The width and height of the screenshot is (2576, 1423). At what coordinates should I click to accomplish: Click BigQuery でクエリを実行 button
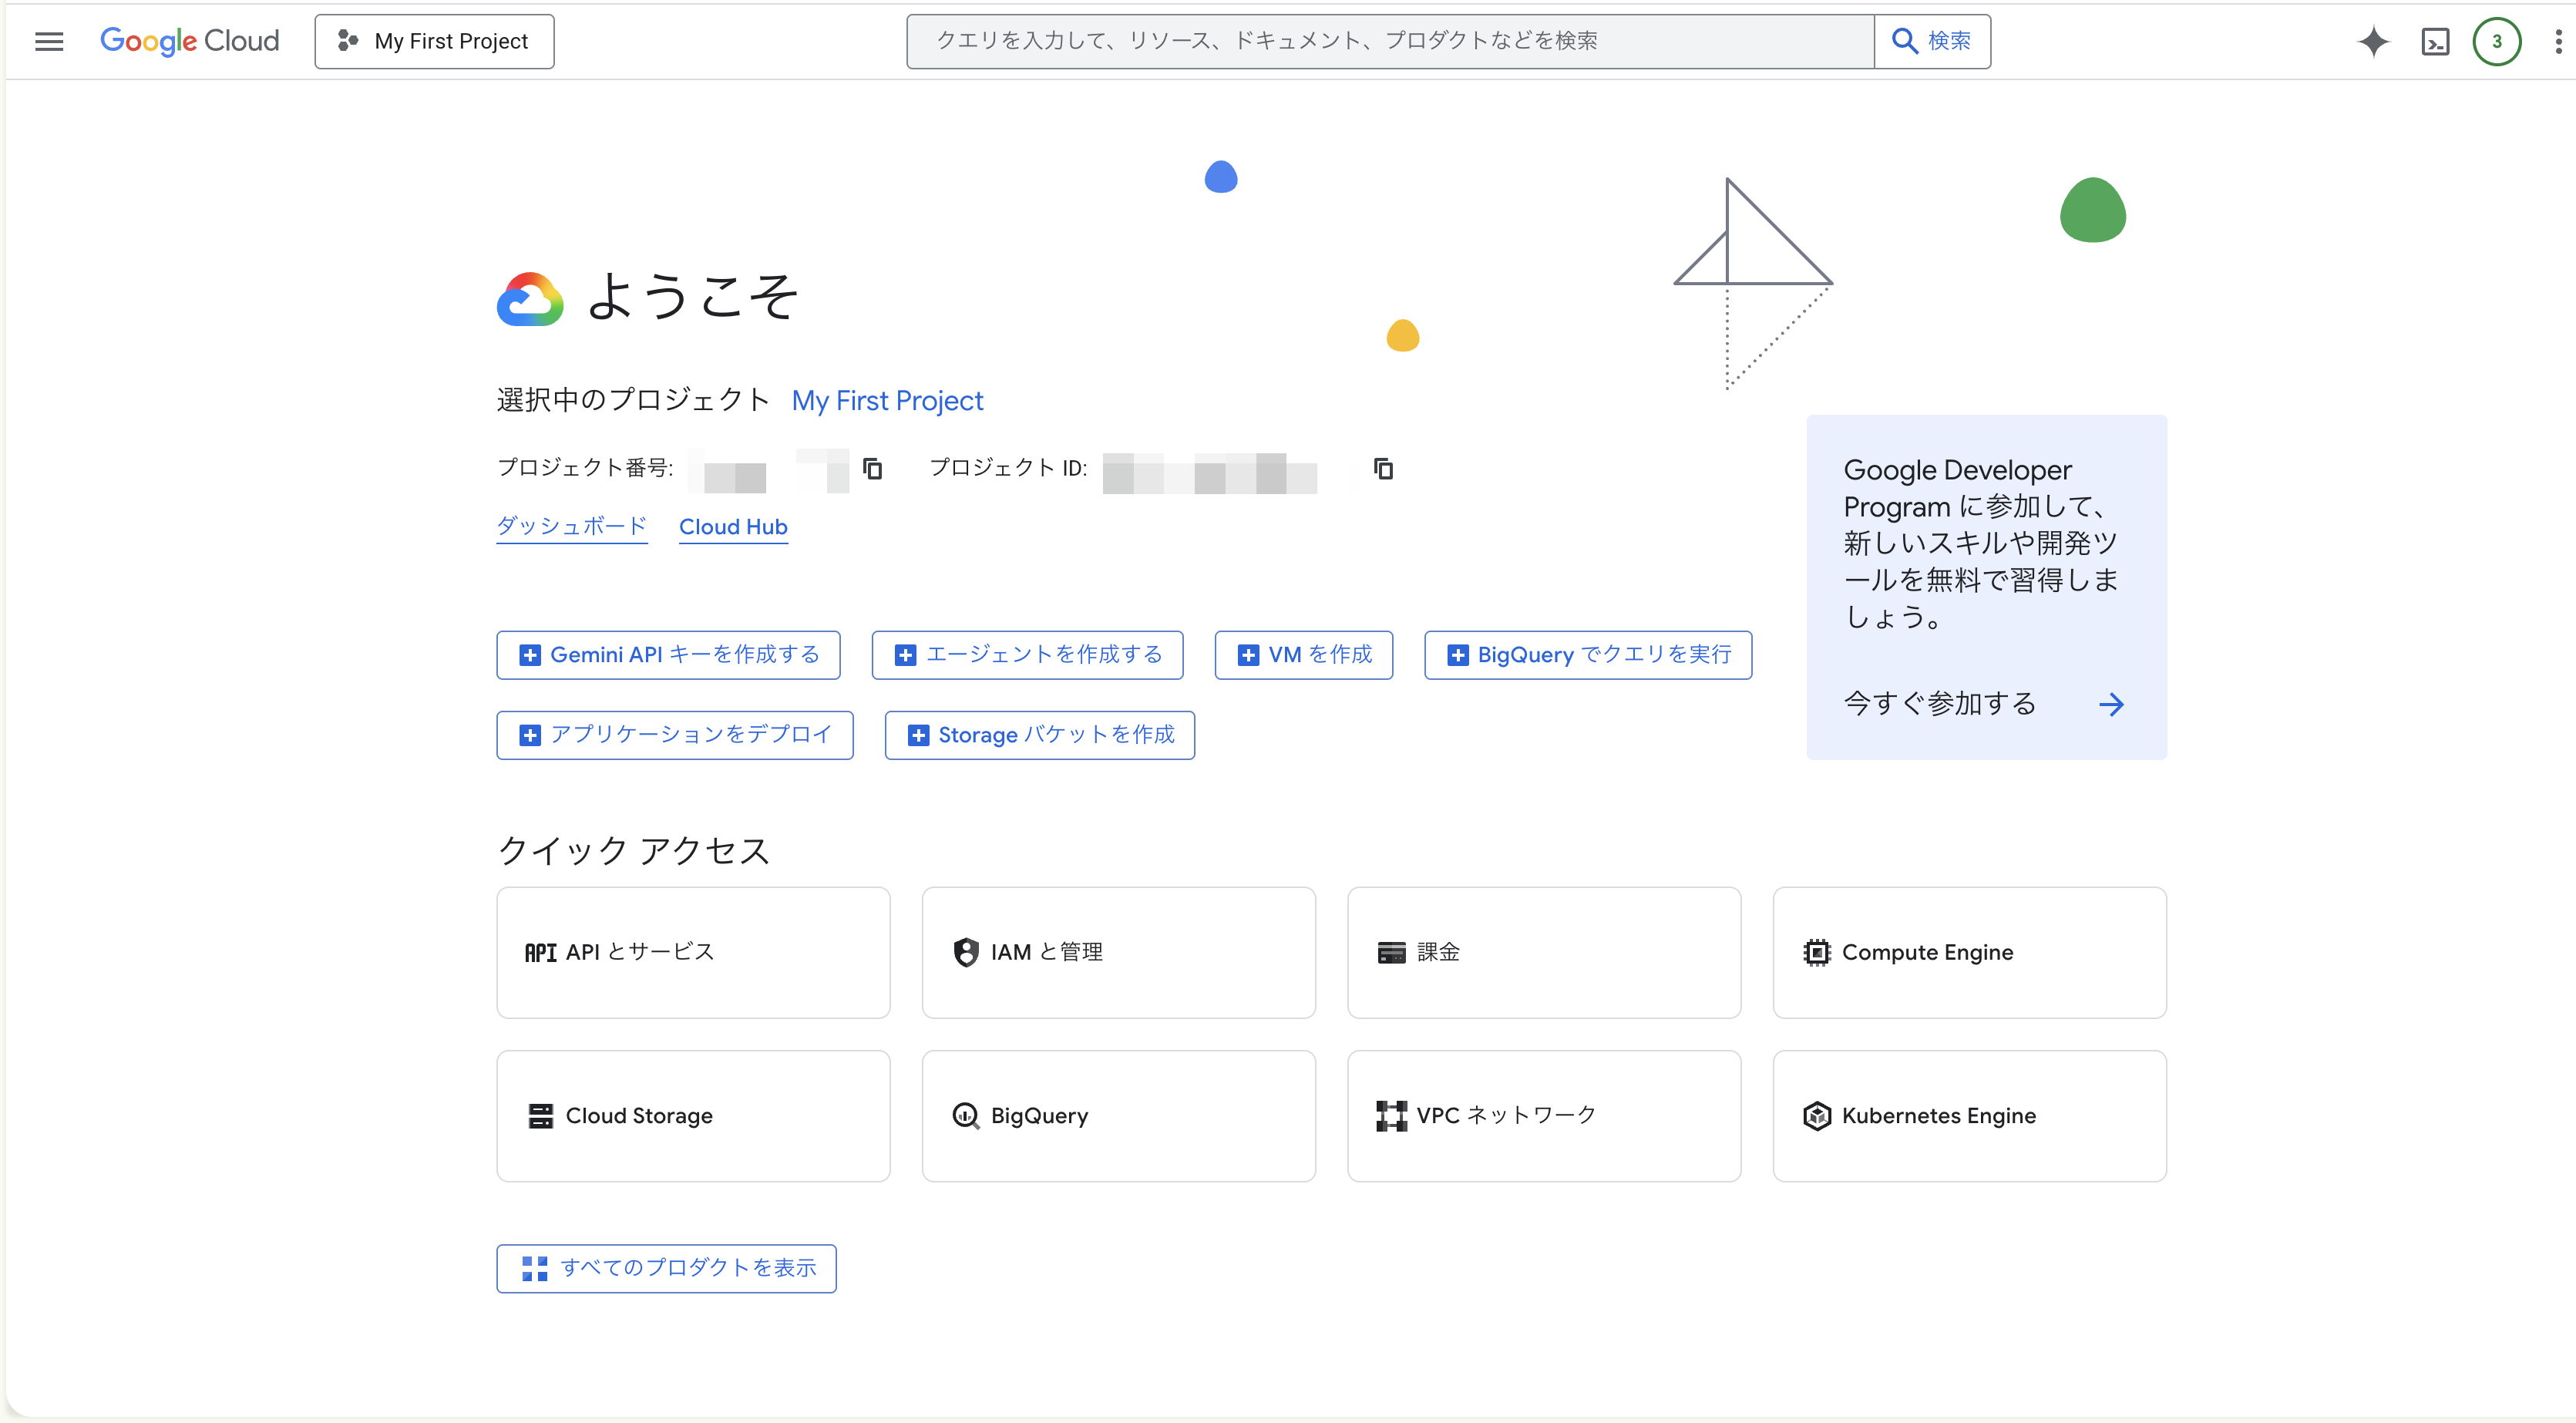(1588, 654)
